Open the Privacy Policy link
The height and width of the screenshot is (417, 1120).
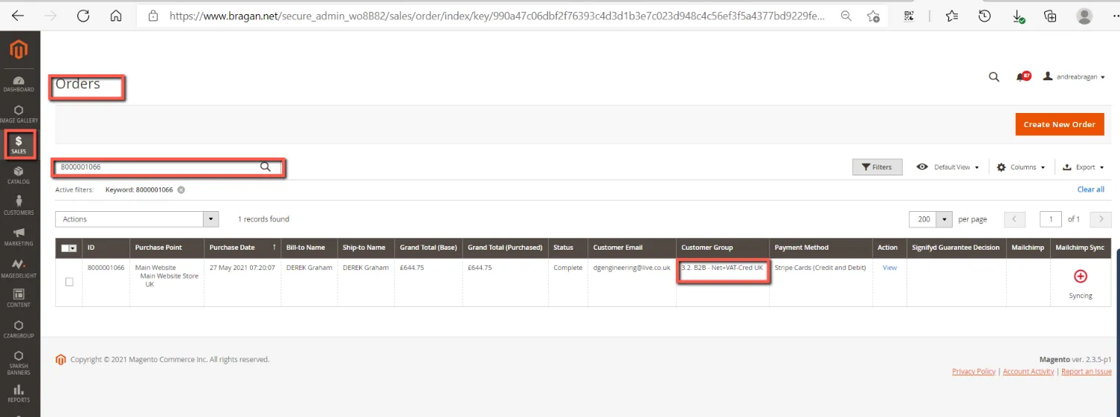point(973,372)
